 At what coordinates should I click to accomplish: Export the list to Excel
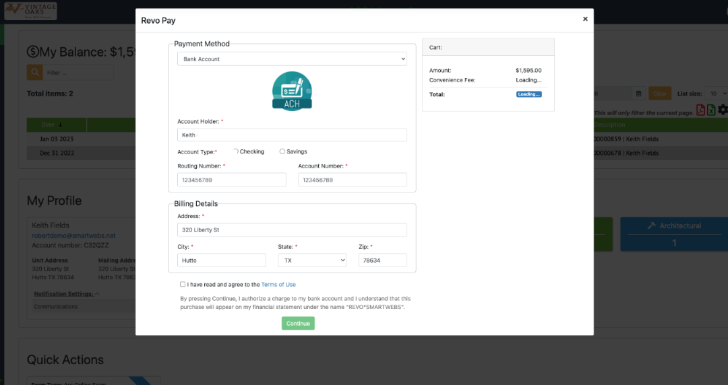pyautogui.click(x=711, y=110)
